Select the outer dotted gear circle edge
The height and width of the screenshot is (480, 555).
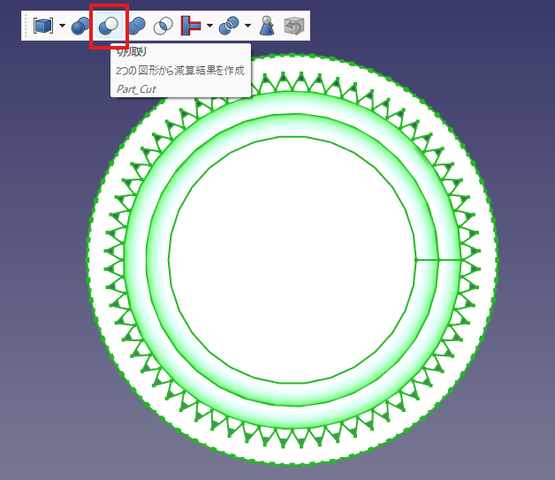(x=88, y=265)
